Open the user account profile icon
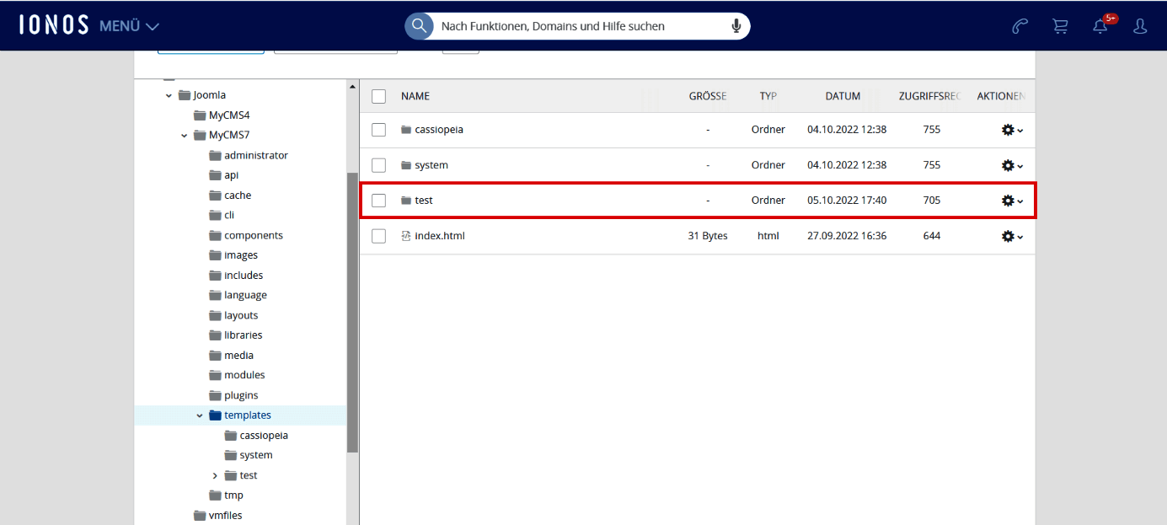 point(1140,26)
